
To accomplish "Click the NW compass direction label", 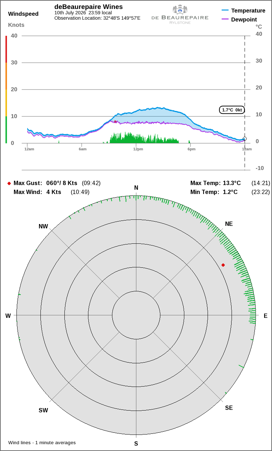I will point(43,227).
